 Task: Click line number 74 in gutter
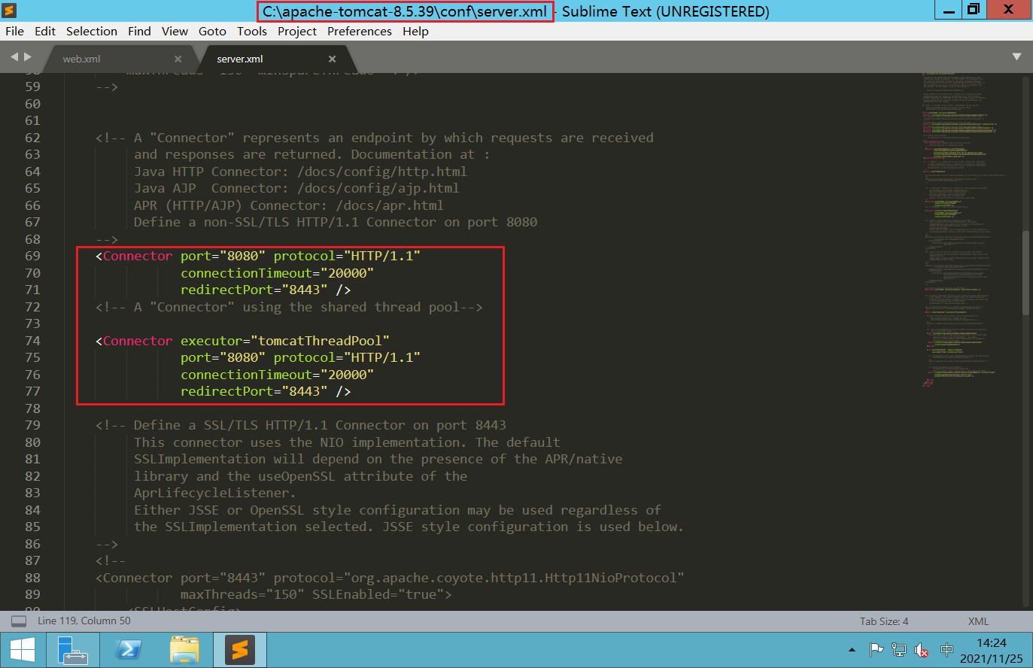[32, 341]
